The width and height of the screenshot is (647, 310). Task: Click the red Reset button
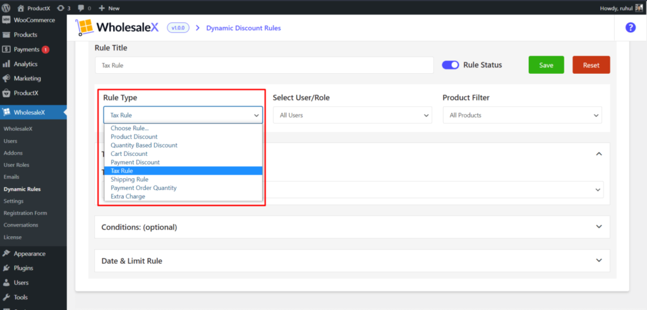pos(591,65)
